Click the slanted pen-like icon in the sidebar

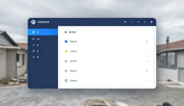tap(33, 45)
